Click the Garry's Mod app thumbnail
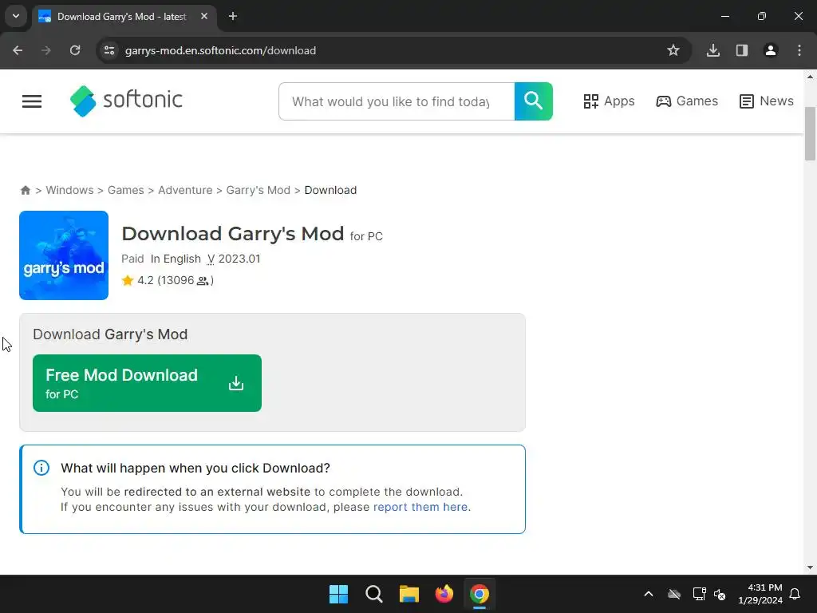Viewport: 817px width, 613px height. pyautogui.click(x=64, y=255)
